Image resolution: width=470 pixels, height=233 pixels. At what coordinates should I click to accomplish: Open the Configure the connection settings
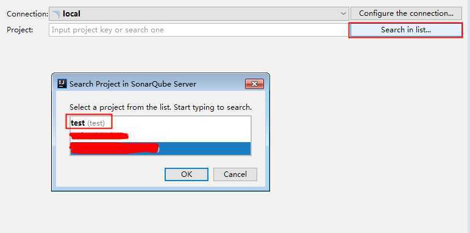click(x=406, y=13)
